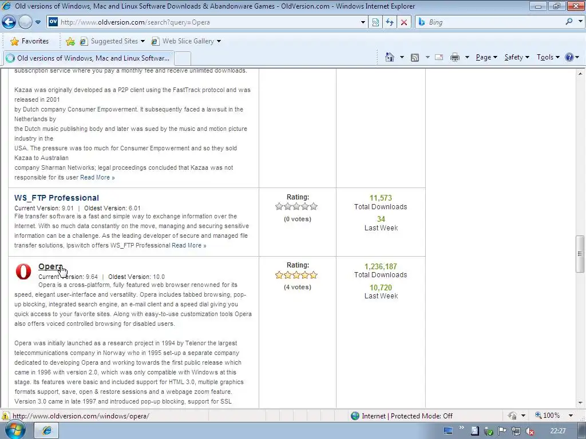Viewport: 586px width, 439px height.
Task: Click the 22:27 taskbar clock
Action: coord(557,431)
